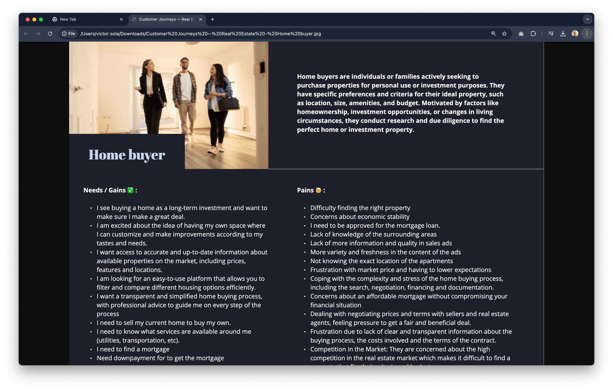
Task: Click 'More variety and freshness in the content' bullet
Action: pos(385,252)
